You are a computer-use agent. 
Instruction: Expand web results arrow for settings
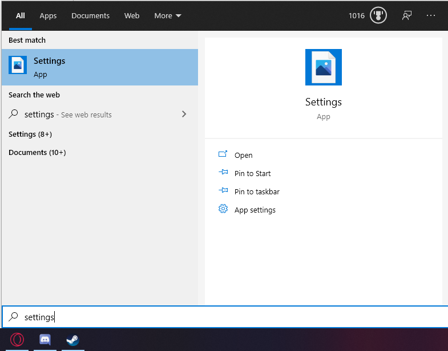pyautogui.click(x=184, y=114)
